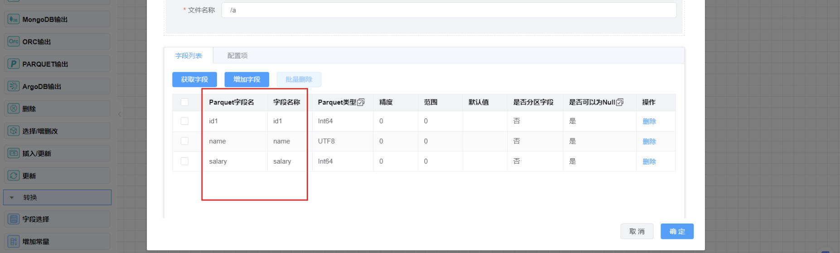Image resolution: width=840 pixels, height=253 pixels.
Task: Open 是否可以为Null column batch edit icon
Action: 620,102
